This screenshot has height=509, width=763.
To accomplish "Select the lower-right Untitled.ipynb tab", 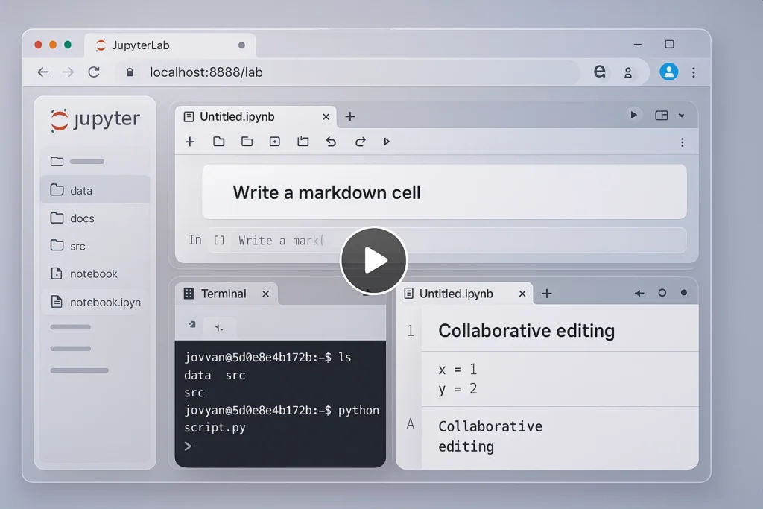I will click(x=456, y=294).
